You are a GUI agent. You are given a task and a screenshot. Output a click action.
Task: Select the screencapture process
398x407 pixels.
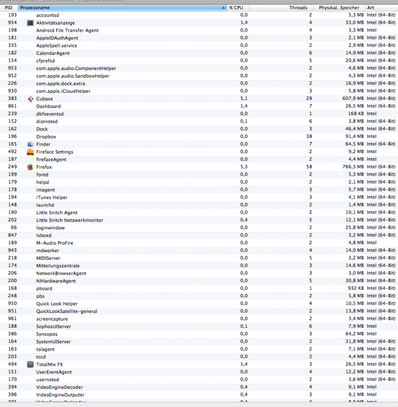(x=52, y=319)
